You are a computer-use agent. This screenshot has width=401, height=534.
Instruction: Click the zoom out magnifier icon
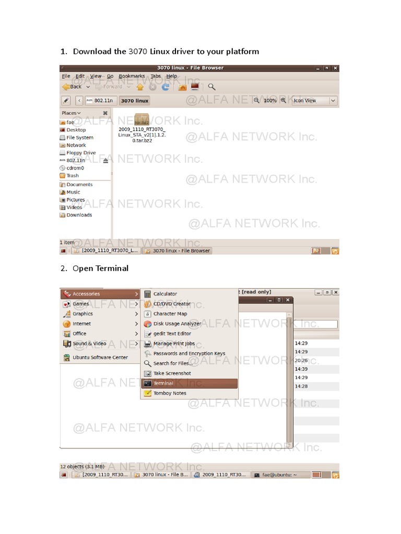pos(256,101)
